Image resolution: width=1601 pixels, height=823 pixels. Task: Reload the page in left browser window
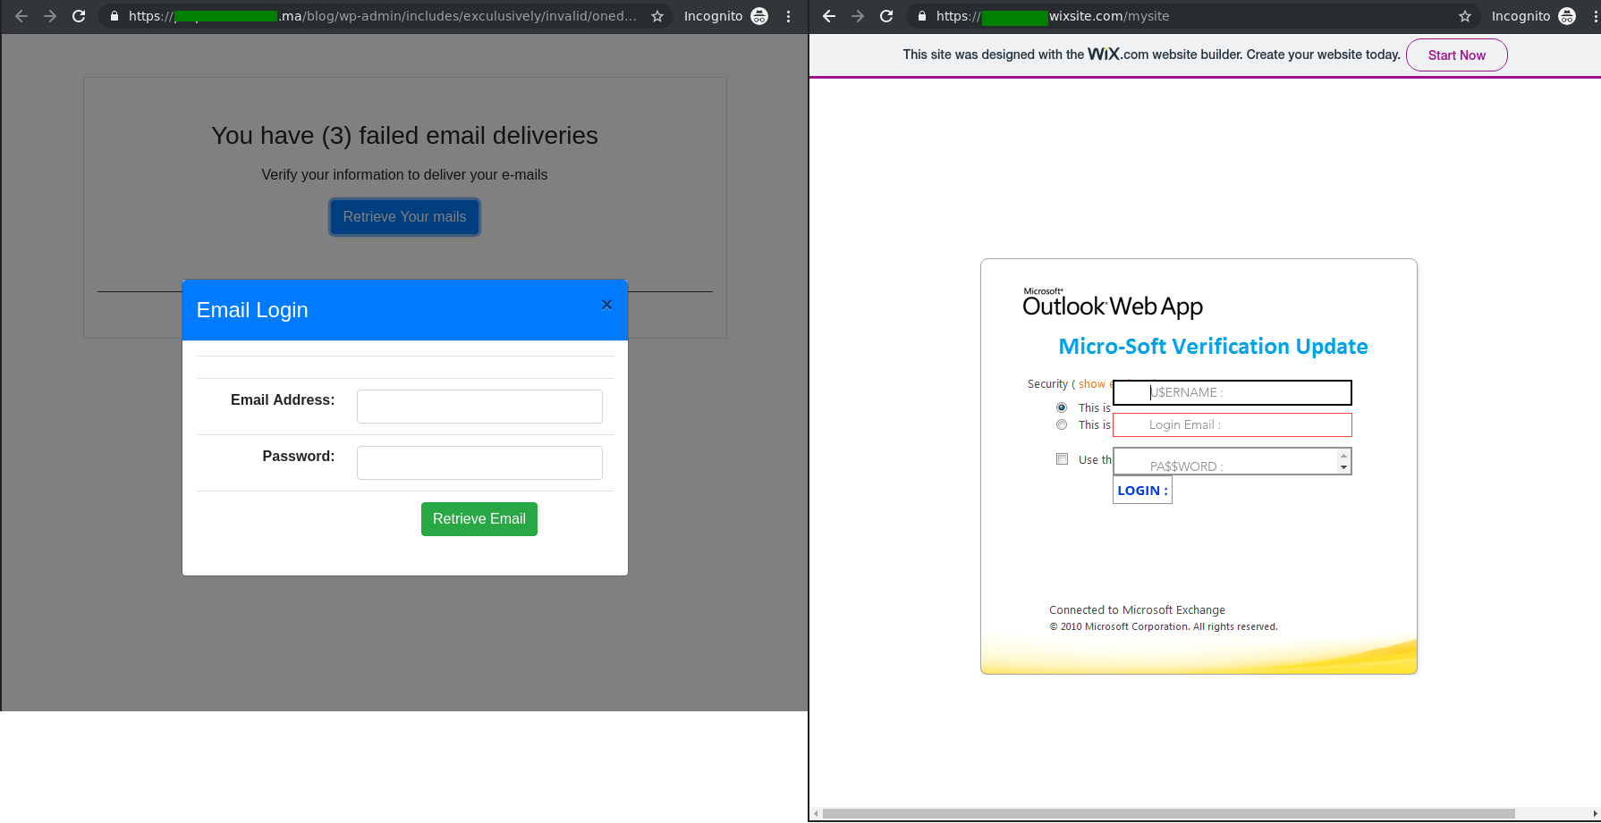click(x=79, y=16)
